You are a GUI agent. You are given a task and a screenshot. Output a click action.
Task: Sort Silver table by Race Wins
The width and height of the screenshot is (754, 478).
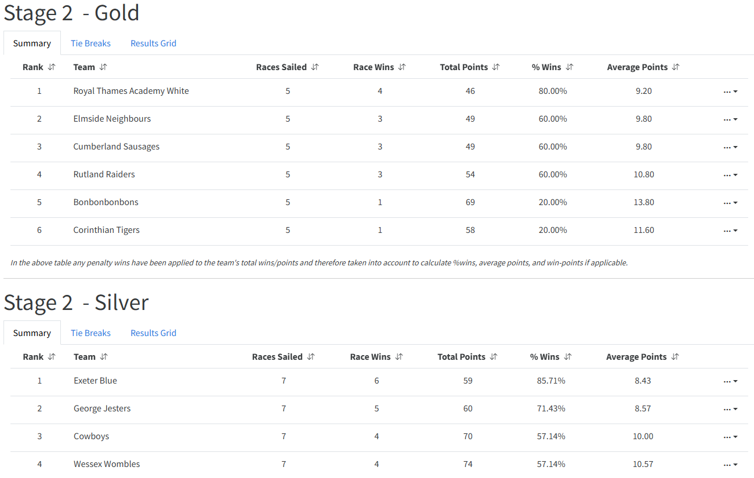(x=399, y=357)
